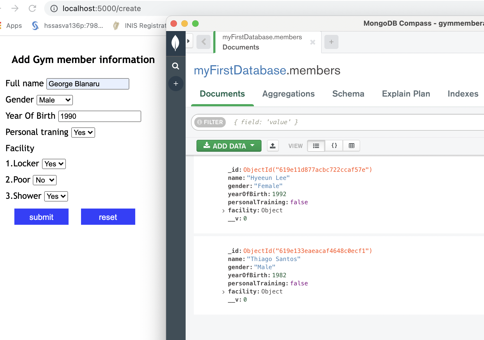The height and width of the screenshot is (340, 484).
Task: Open the Poor dropdown
Action: click(45, 180)
